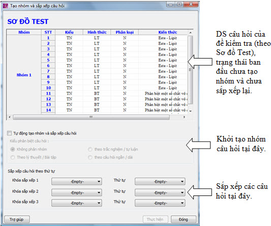Screen dimensions: 271x226
Task: Click the horizontal scrollbar left arrow
Action: [x=10, y=117]
